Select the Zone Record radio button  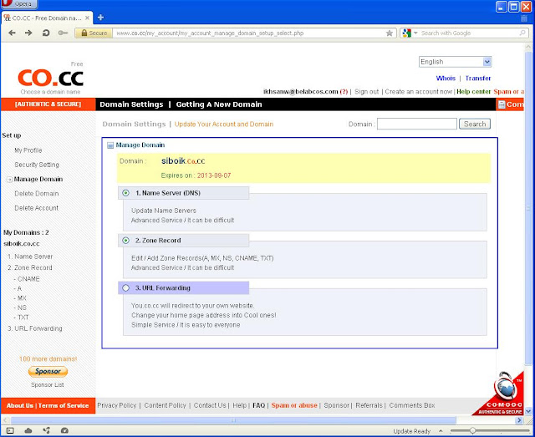[125, 241]
